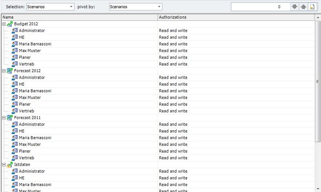The width and height of the screenshot is (321, 192).
Task: Click user icon of Planer under Forecast 2012
Action: pyautogui.click(x=14, y=104)
